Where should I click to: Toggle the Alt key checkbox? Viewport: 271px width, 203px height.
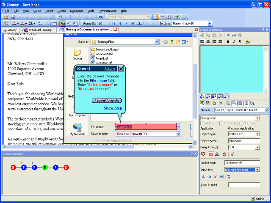[x=202, y=123]
